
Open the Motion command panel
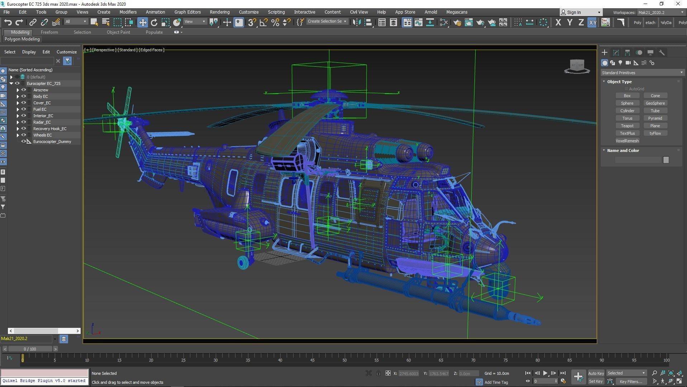pyautogui.click(x=639, y=53)
